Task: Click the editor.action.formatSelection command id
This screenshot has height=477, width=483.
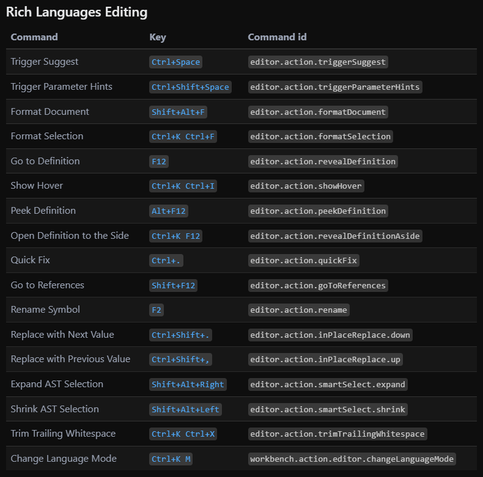Action: tap(320, 137)
